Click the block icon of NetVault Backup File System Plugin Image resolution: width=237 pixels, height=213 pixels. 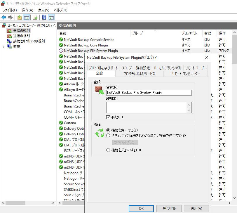[x=61, y=51]
